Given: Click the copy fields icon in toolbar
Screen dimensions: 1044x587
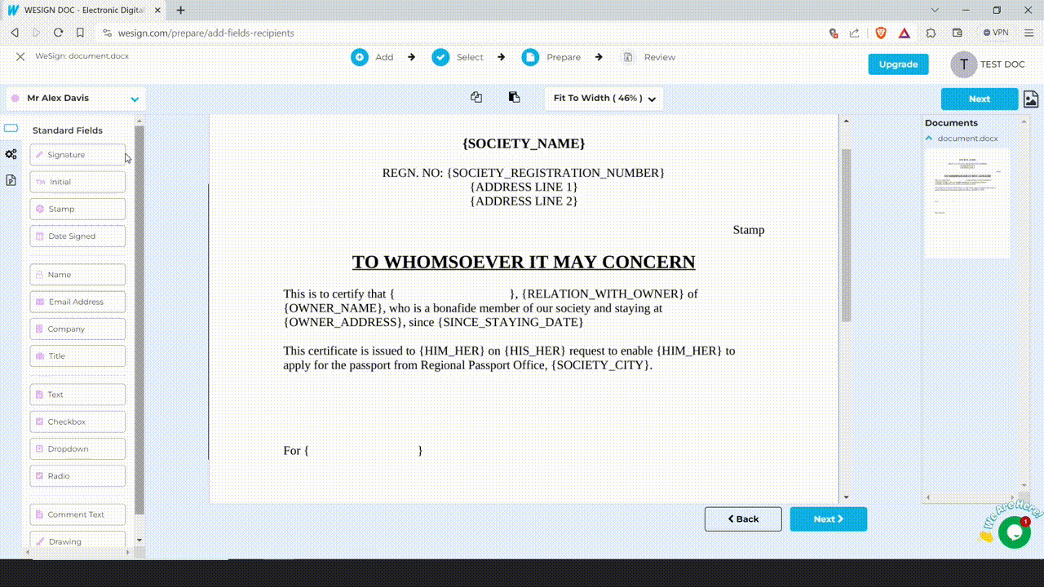Looking at the screenshot, I should (476, 97).
